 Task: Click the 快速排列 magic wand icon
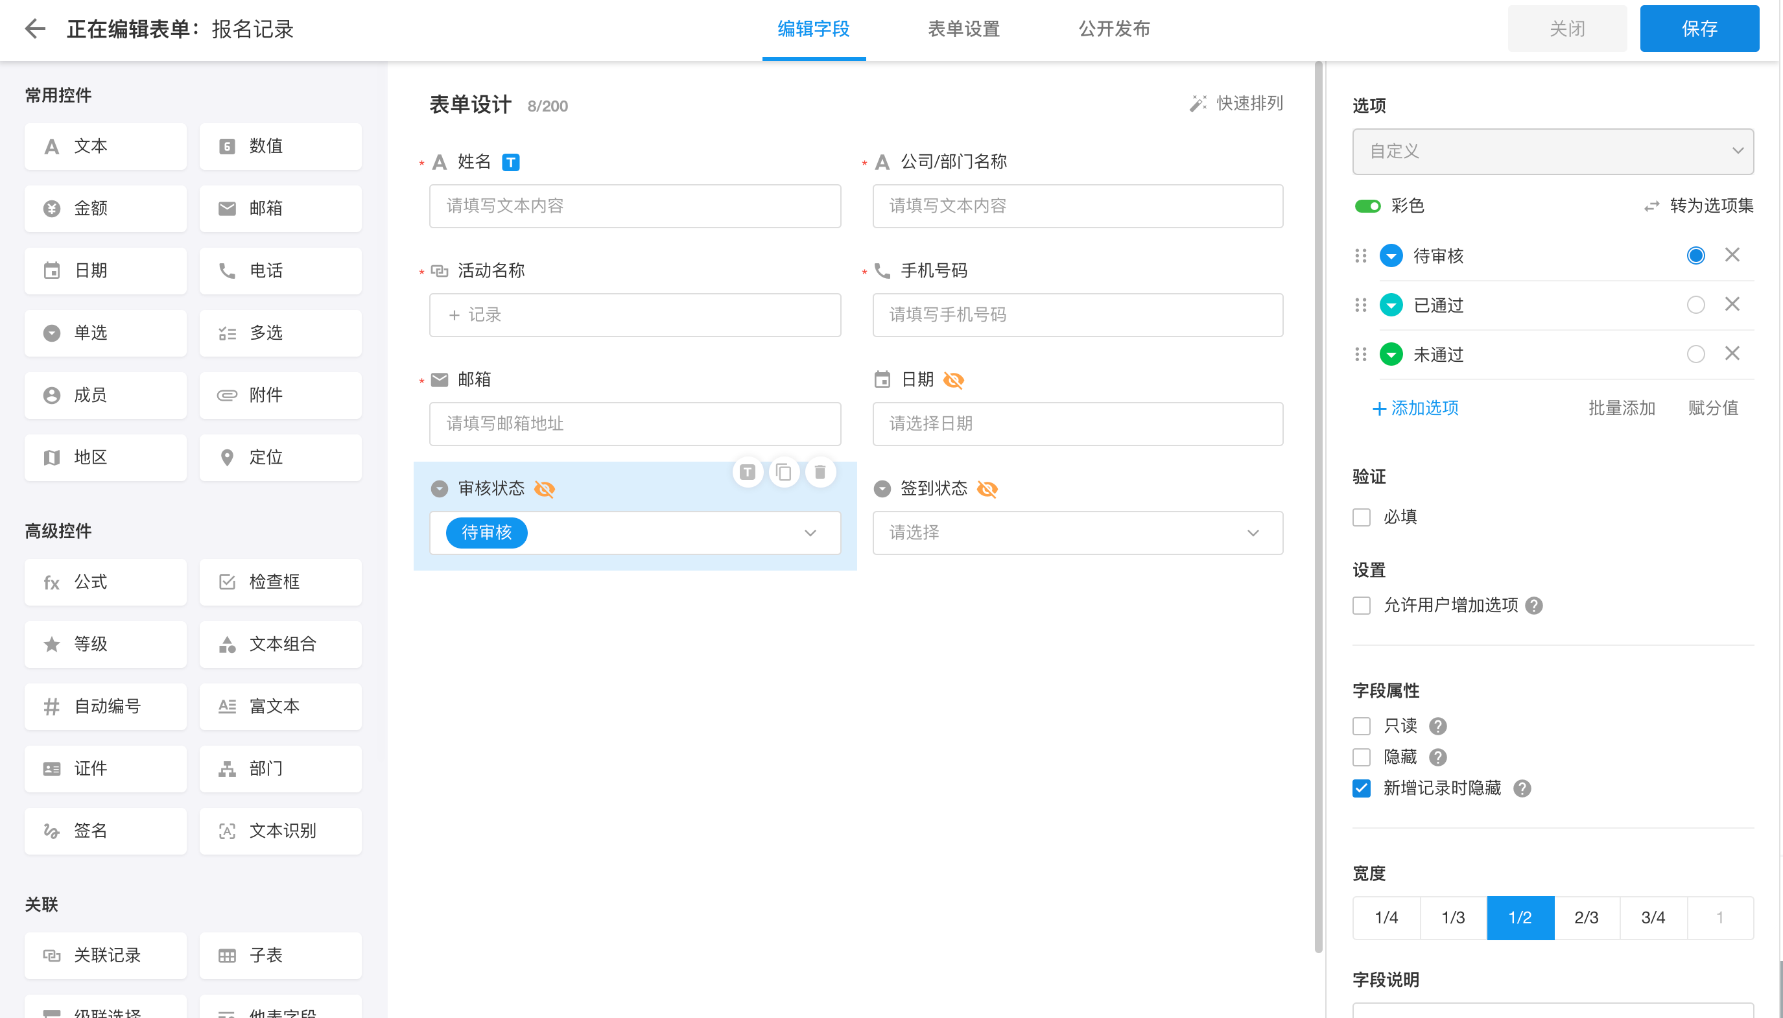[x=1198, y=104]
